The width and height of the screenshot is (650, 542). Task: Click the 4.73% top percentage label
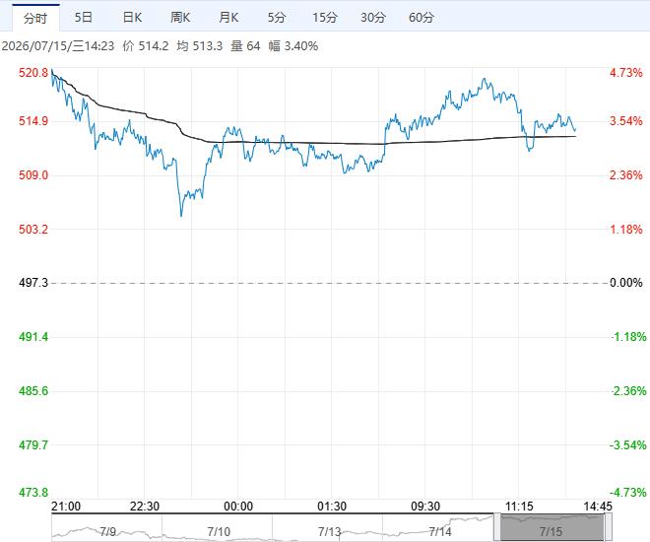tap(626, 73)
